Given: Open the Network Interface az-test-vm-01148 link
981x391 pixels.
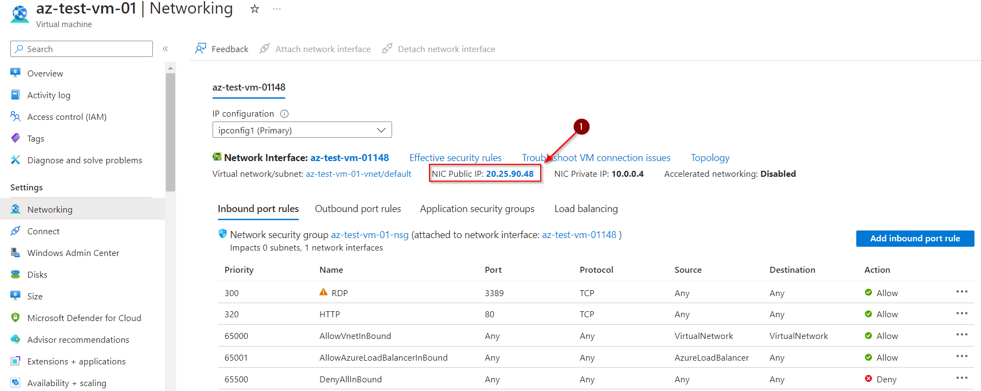Looking at the screenshot, I should pos(350,158).
